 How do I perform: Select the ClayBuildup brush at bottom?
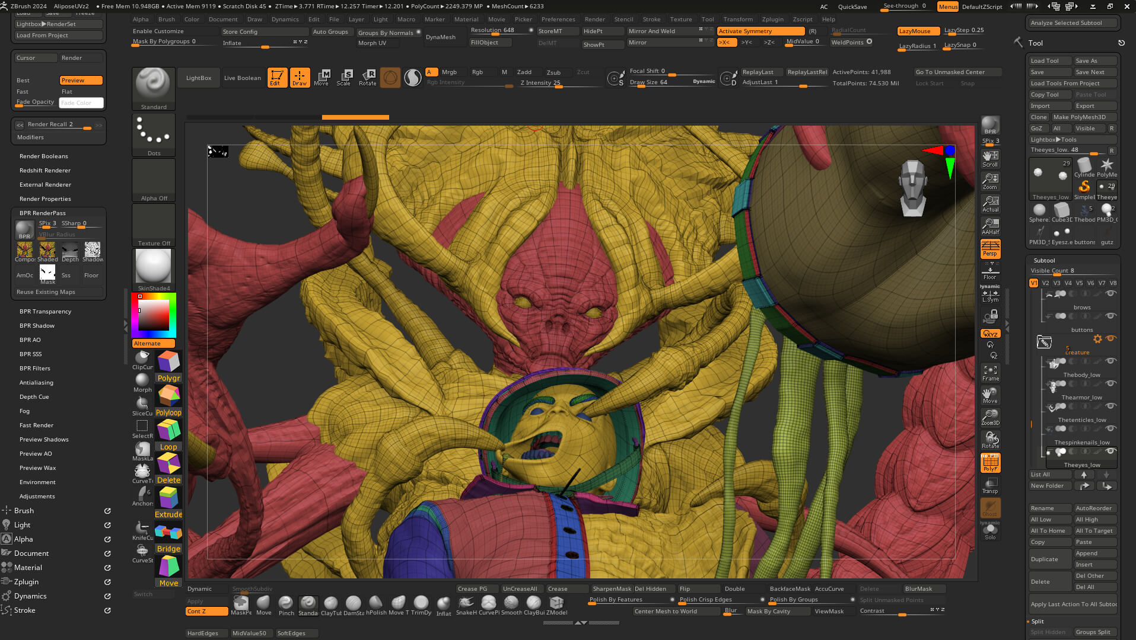click(534, 606)
